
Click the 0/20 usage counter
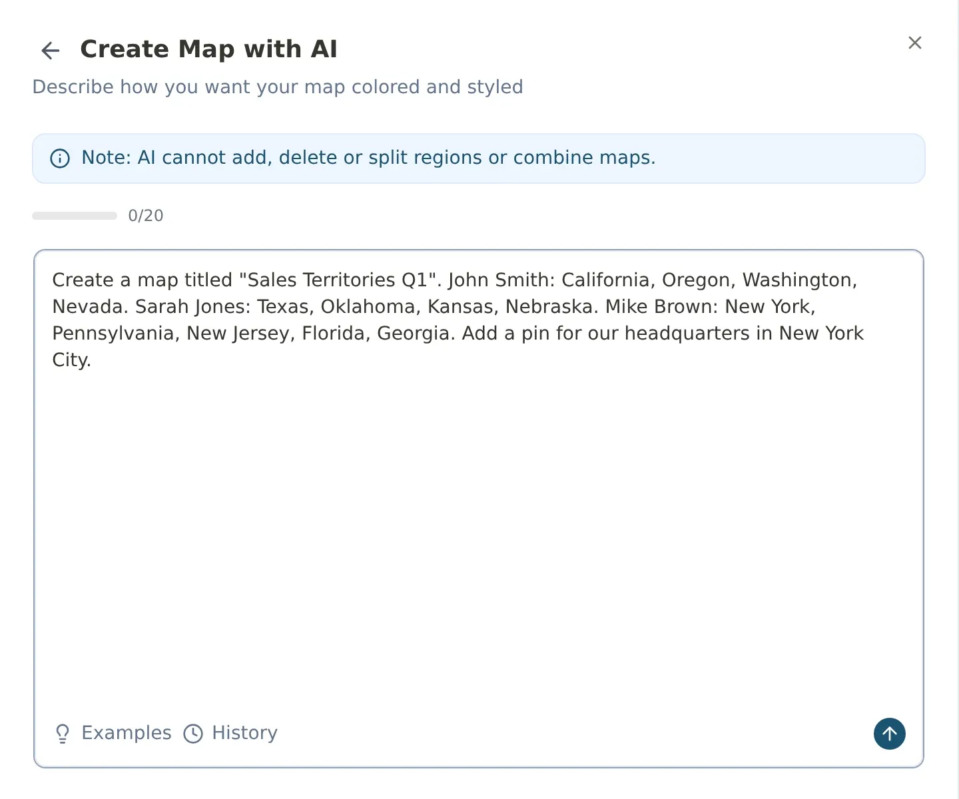coord(146,216)
